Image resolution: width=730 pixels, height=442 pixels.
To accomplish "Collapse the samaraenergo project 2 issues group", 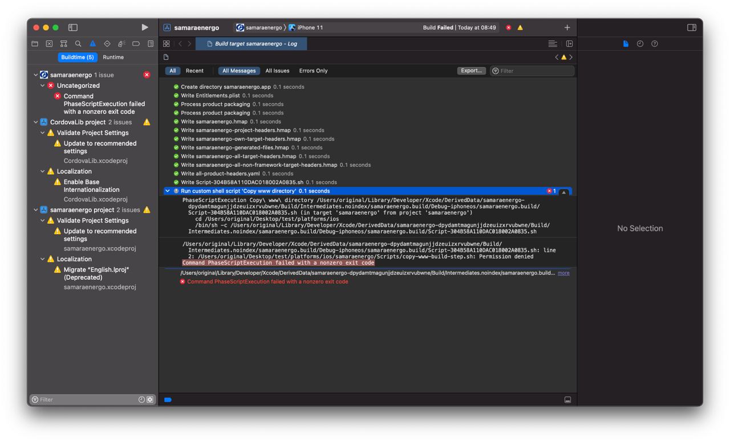I will [x=35, y=210].
